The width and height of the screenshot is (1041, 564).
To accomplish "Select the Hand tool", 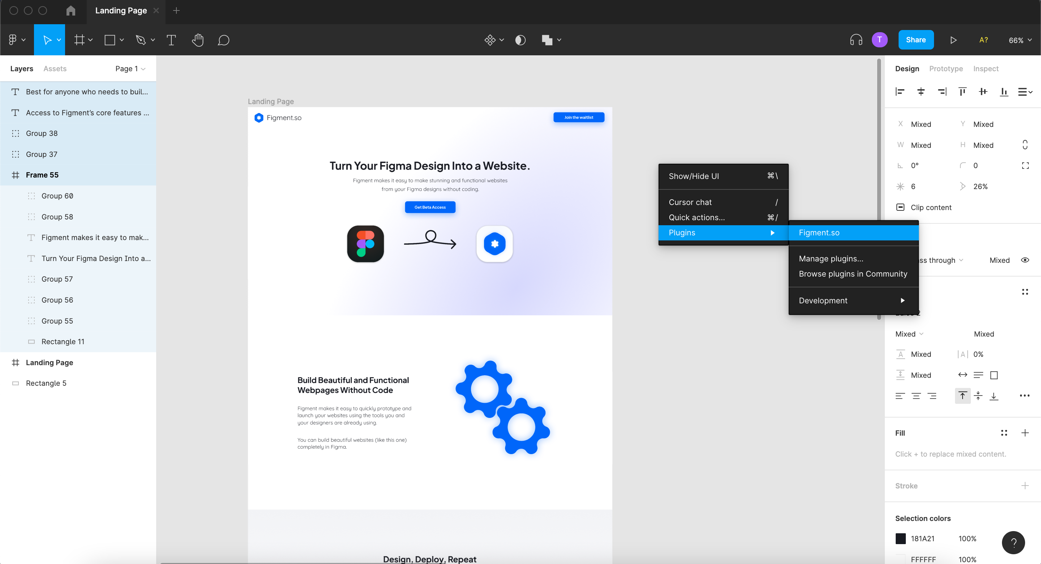I will [x=198, y=40].
